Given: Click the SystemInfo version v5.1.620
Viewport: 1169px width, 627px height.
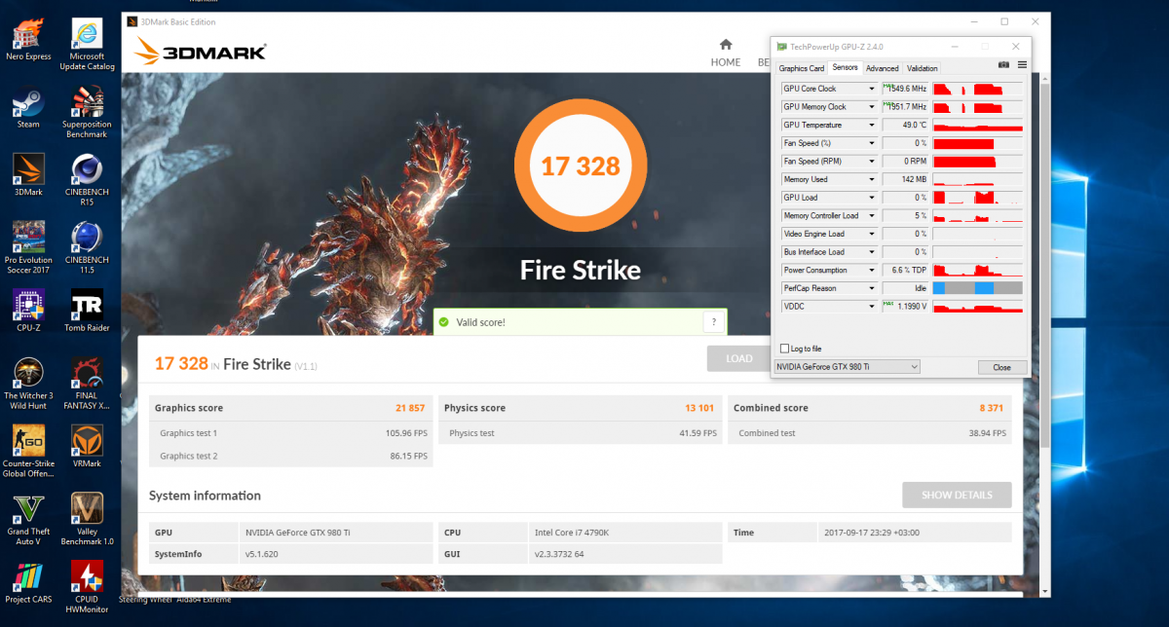Looking at the screenshot, I should coord(262,554).
